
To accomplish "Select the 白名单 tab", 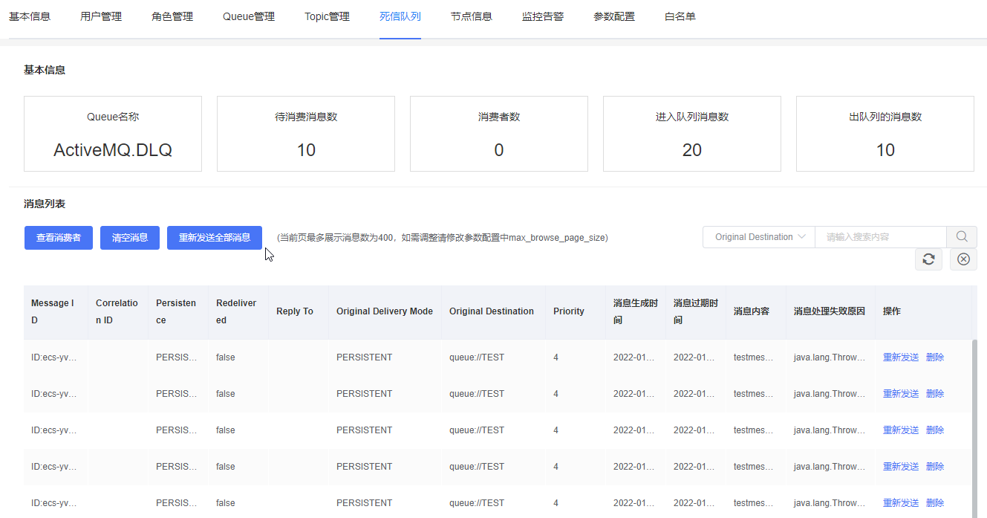I will point(680,16).
